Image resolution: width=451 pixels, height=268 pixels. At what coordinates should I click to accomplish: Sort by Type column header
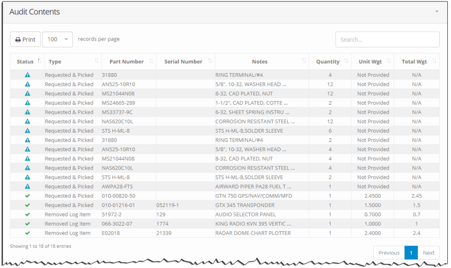[73, 61]
